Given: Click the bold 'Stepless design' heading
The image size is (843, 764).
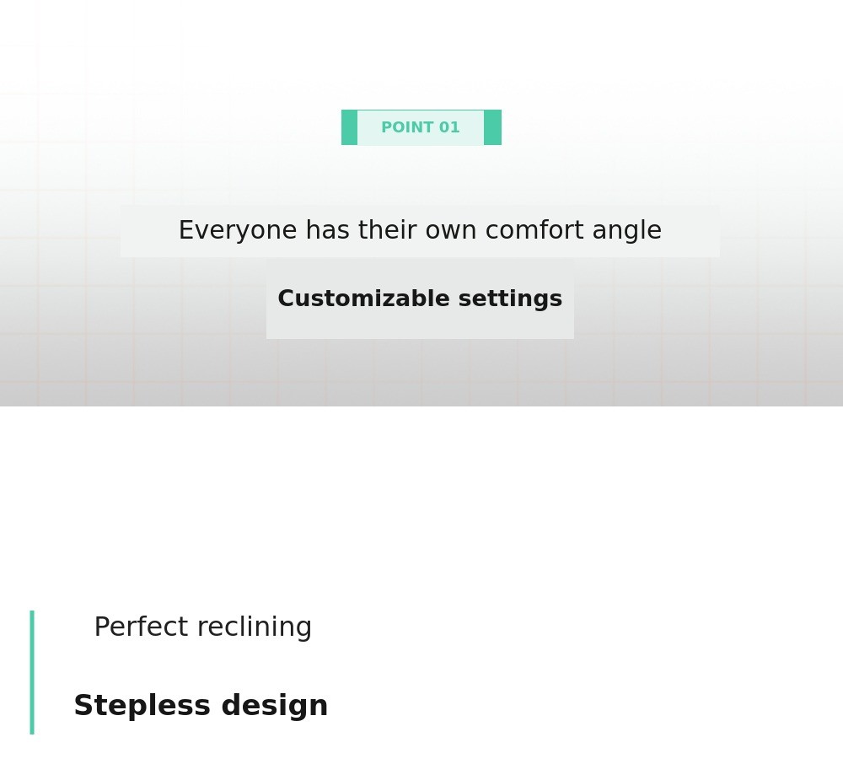Looking at the screenshot, I should coord(201,706).
